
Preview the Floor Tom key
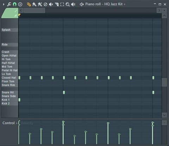coord(10,81)
